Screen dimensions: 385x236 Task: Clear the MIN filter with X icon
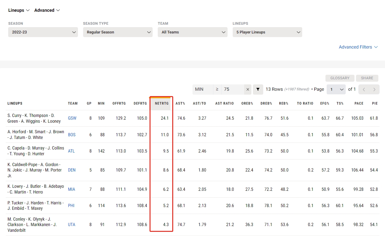pyautogui.click(x=248, y=90)
